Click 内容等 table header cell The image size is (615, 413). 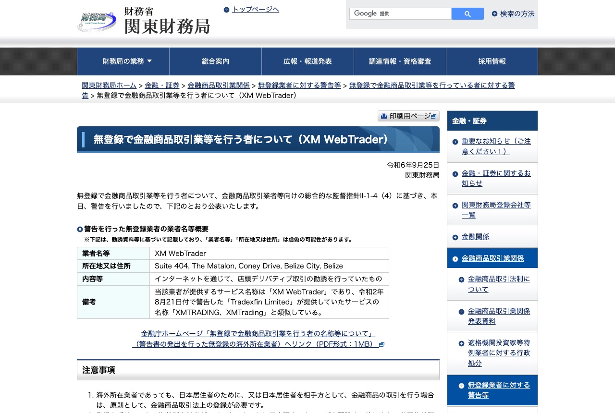(113, 279)
